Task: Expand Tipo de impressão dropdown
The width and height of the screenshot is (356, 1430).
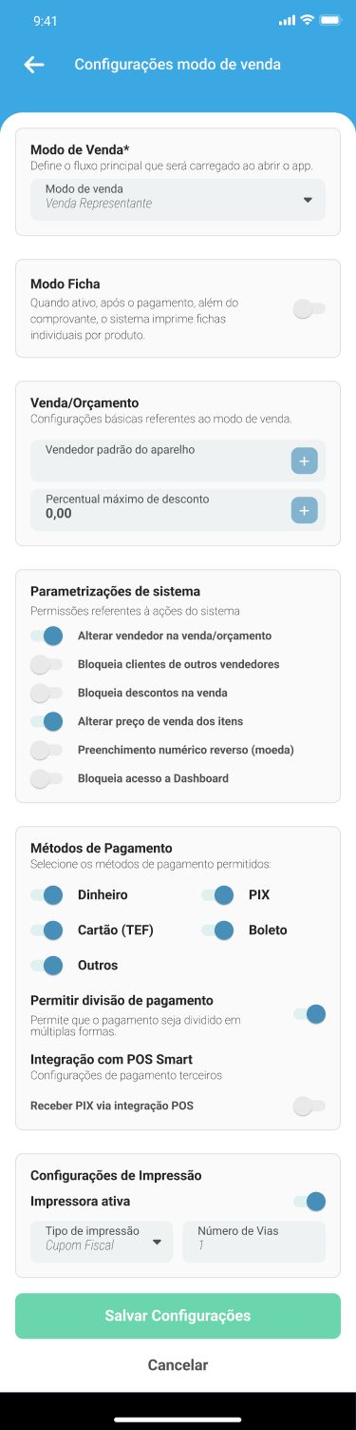Action: (102, 1242)
